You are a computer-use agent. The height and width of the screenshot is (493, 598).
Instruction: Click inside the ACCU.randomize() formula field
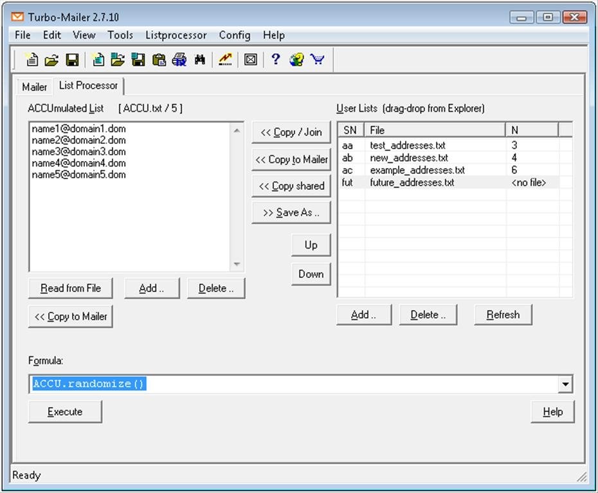(x=294, y=384)
